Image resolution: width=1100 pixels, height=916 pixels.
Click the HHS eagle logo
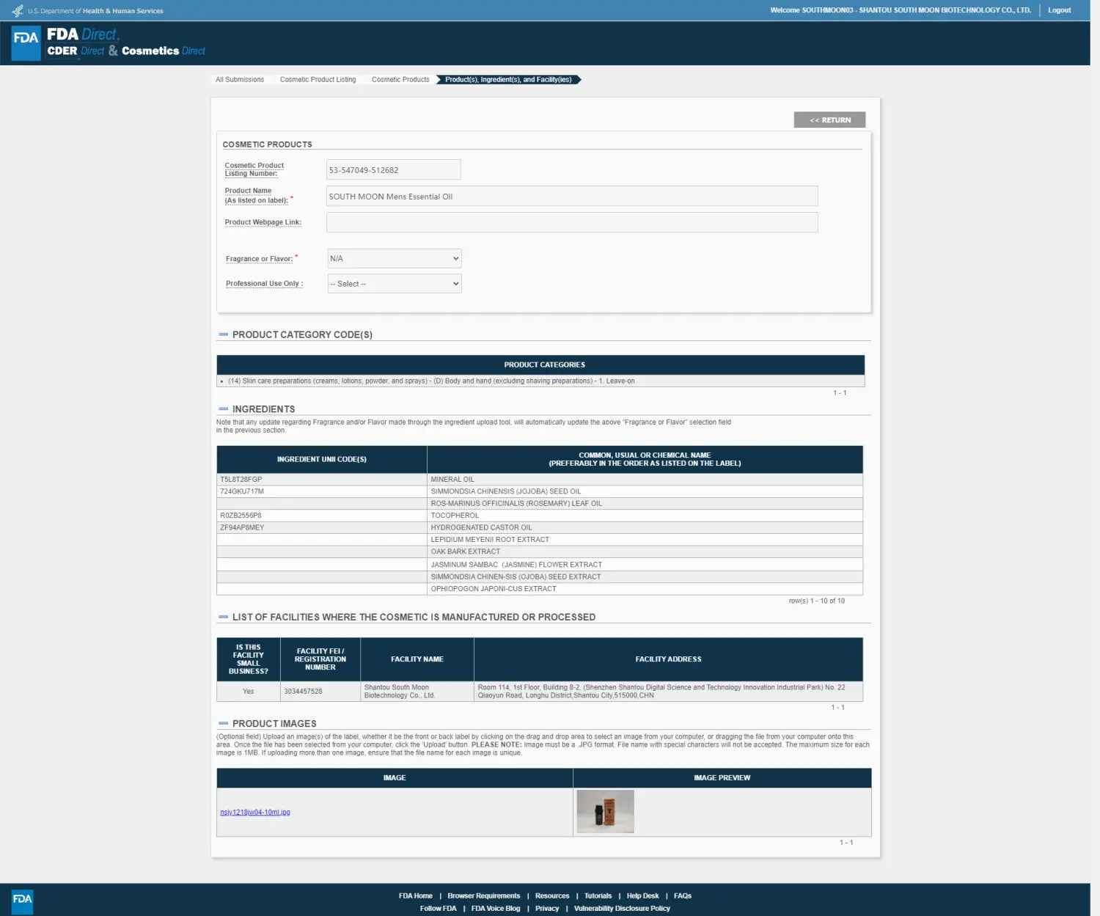coord(18,11)
